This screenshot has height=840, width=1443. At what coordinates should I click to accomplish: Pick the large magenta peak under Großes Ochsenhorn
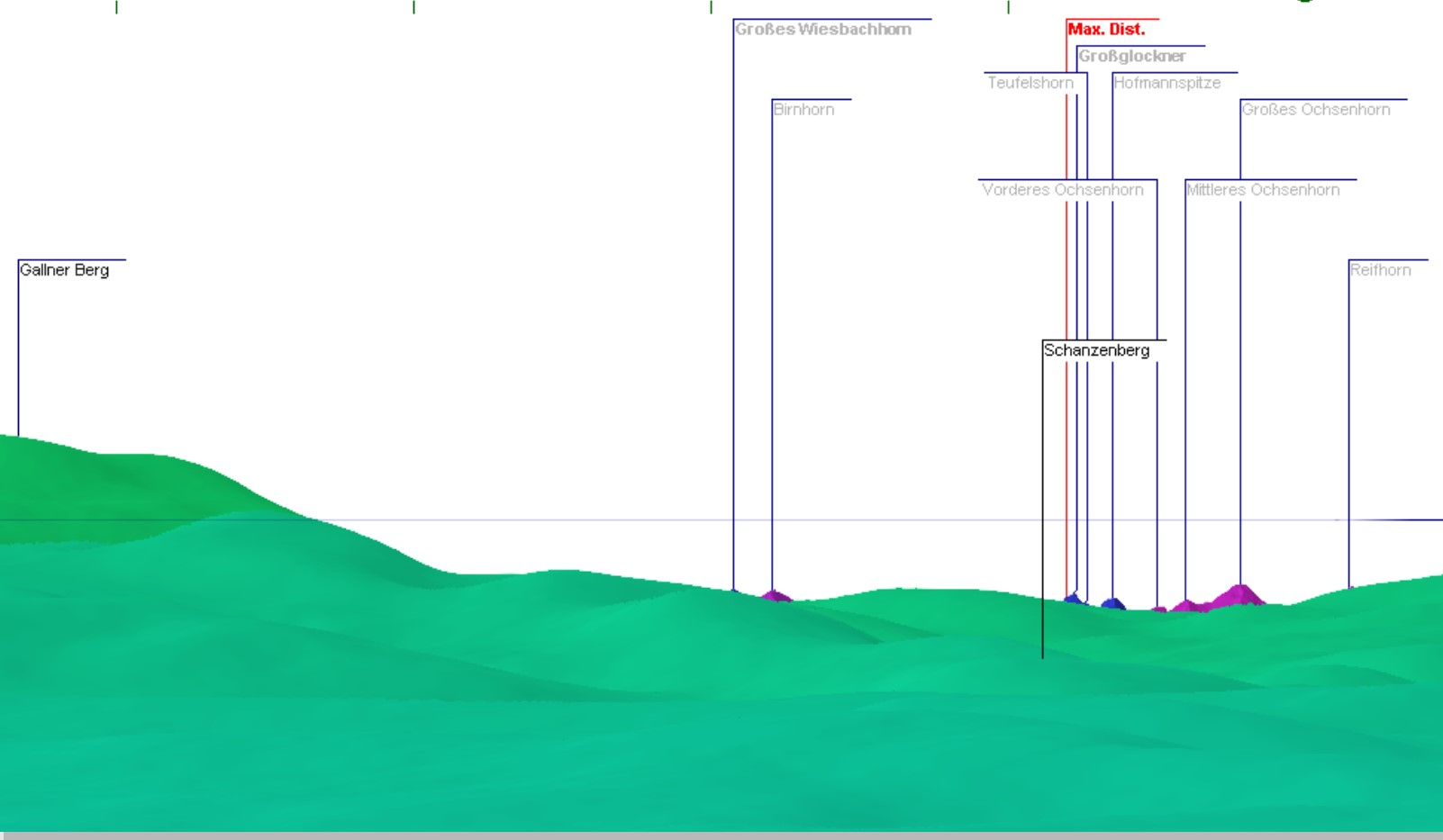[1239, 595]
